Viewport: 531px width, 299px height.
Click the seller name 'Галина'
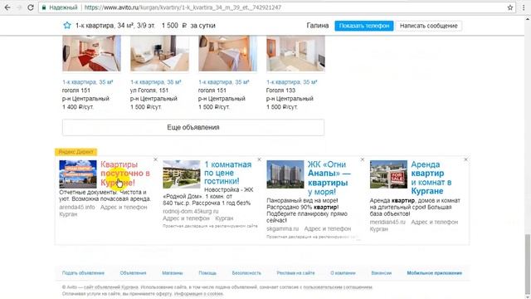point(317,26)
